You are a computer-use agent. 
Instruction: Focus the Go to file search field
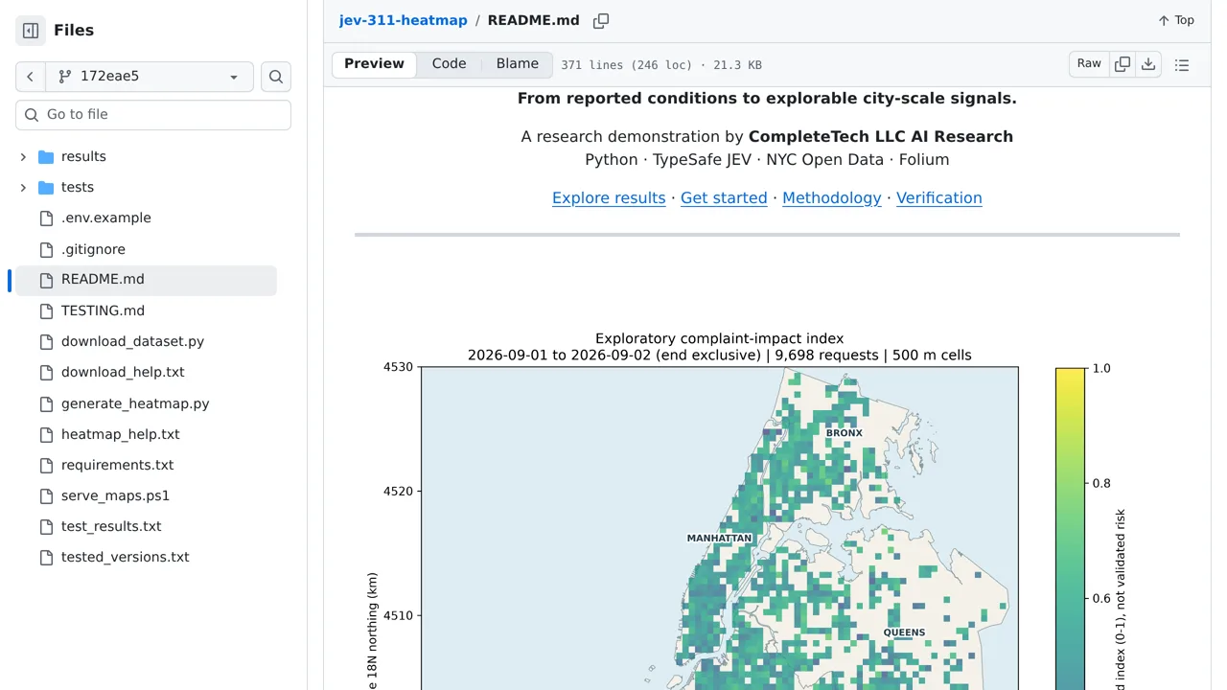pyautogui.click(x=153, y=115)
